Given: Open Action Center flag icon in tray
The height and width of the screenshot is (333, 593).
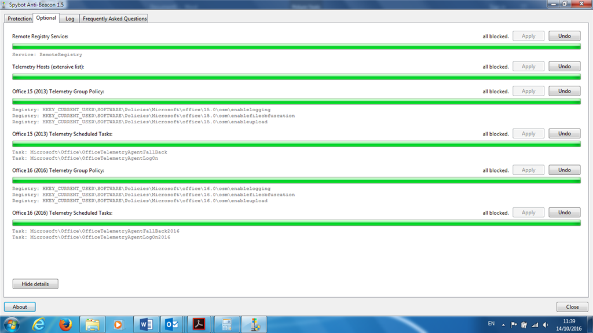Looking at the screenshot, I should [x=514, y=325].
